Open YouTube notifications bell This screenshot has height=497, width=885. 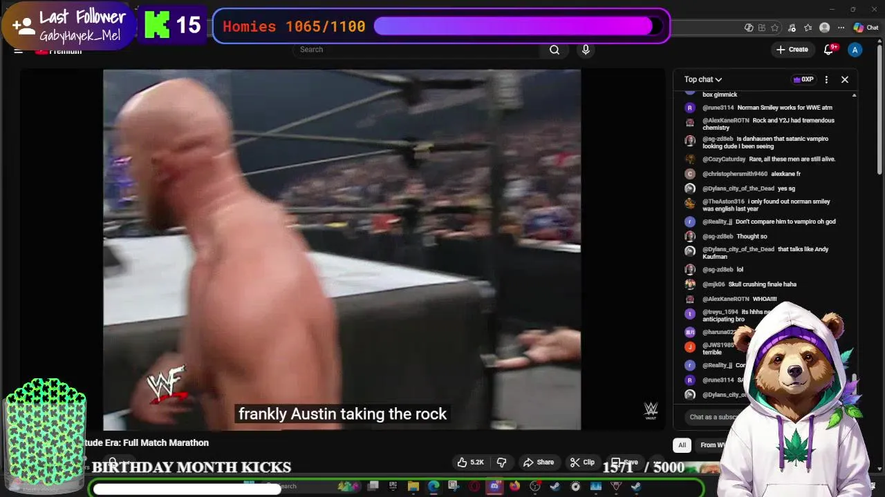(830, 50)
